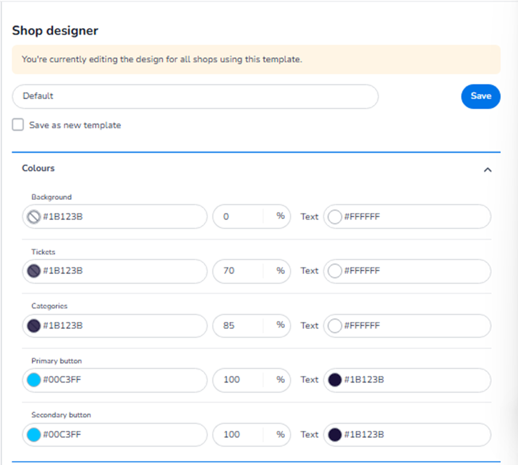Tick the Save as new template checkbox
The width and height of the screenshot is (518, 465).
pyautogui.click(x=18, y=125)
